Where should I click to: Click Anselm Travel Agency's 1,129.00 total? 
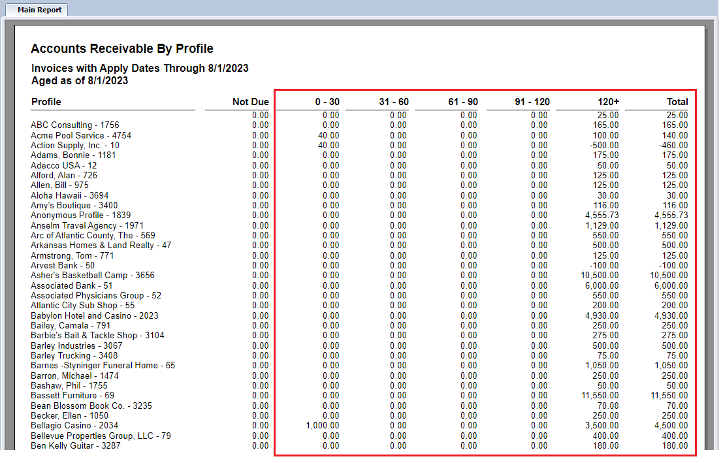(x=671, y=226)
